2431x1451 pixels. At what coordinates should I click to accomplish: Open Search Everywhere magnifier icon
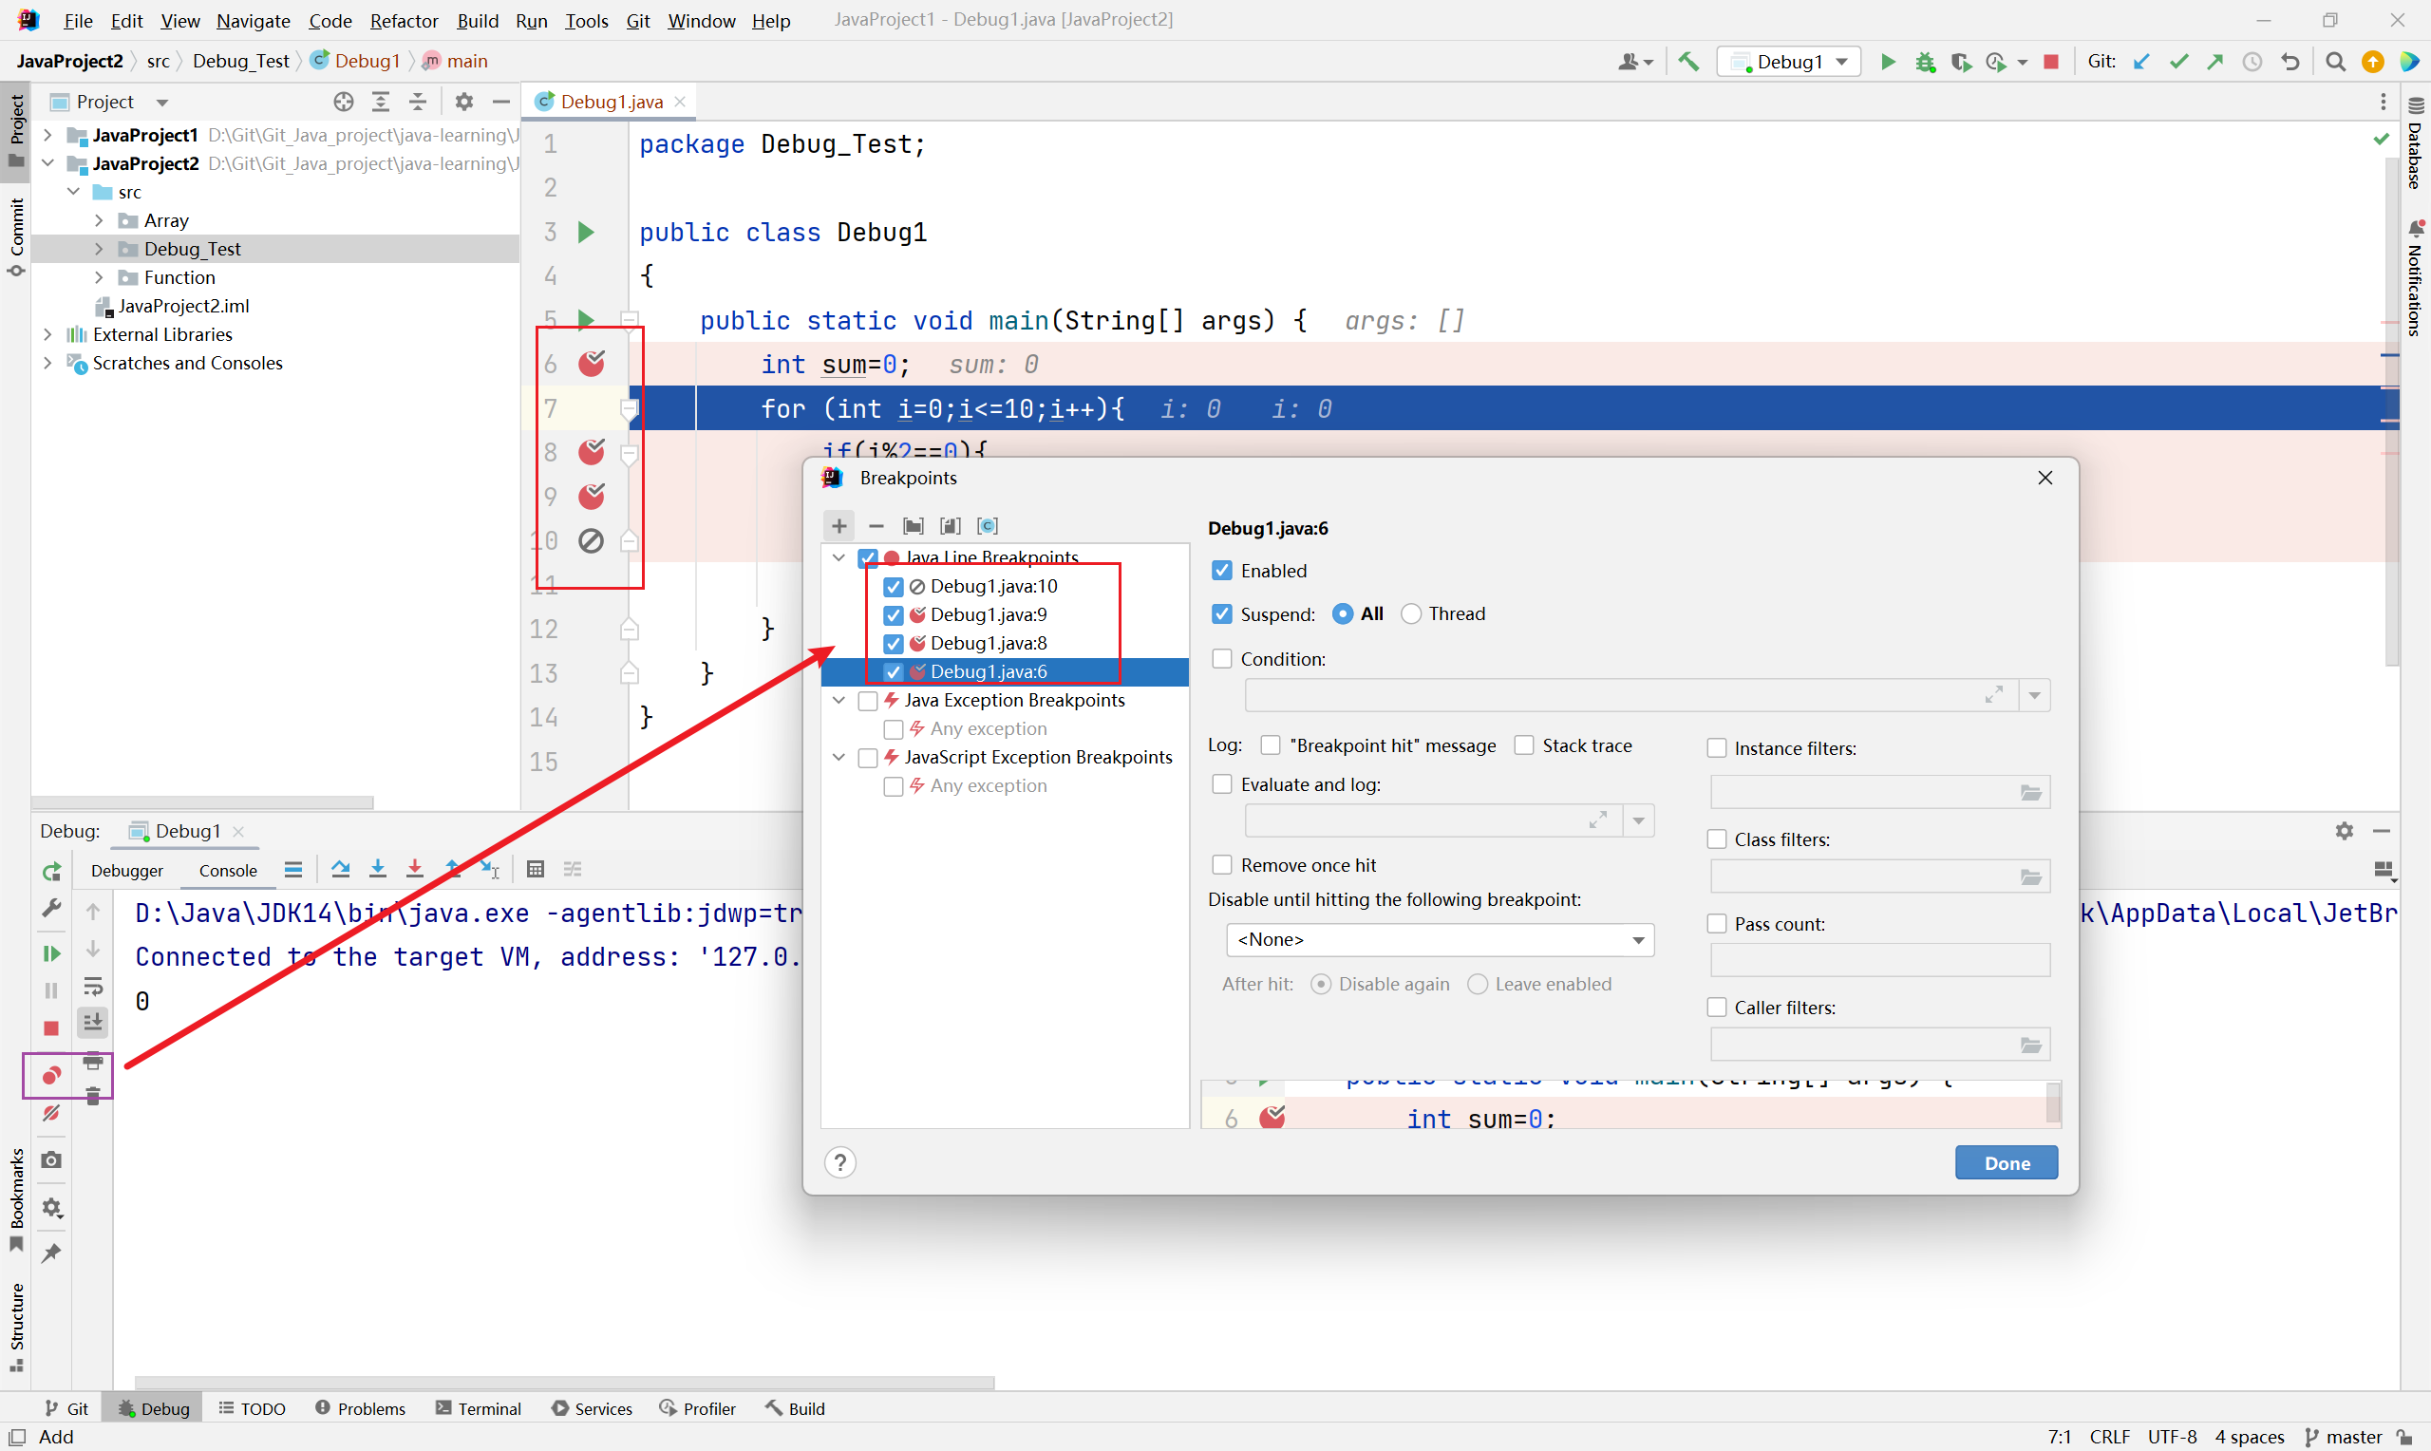click(x=2335, y=61)
